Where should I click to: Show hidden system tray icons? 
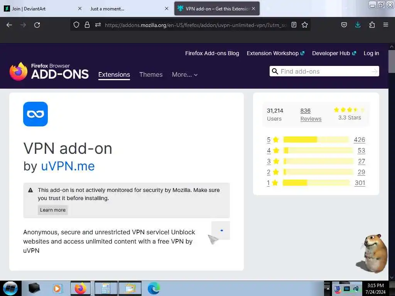(328, 288)
